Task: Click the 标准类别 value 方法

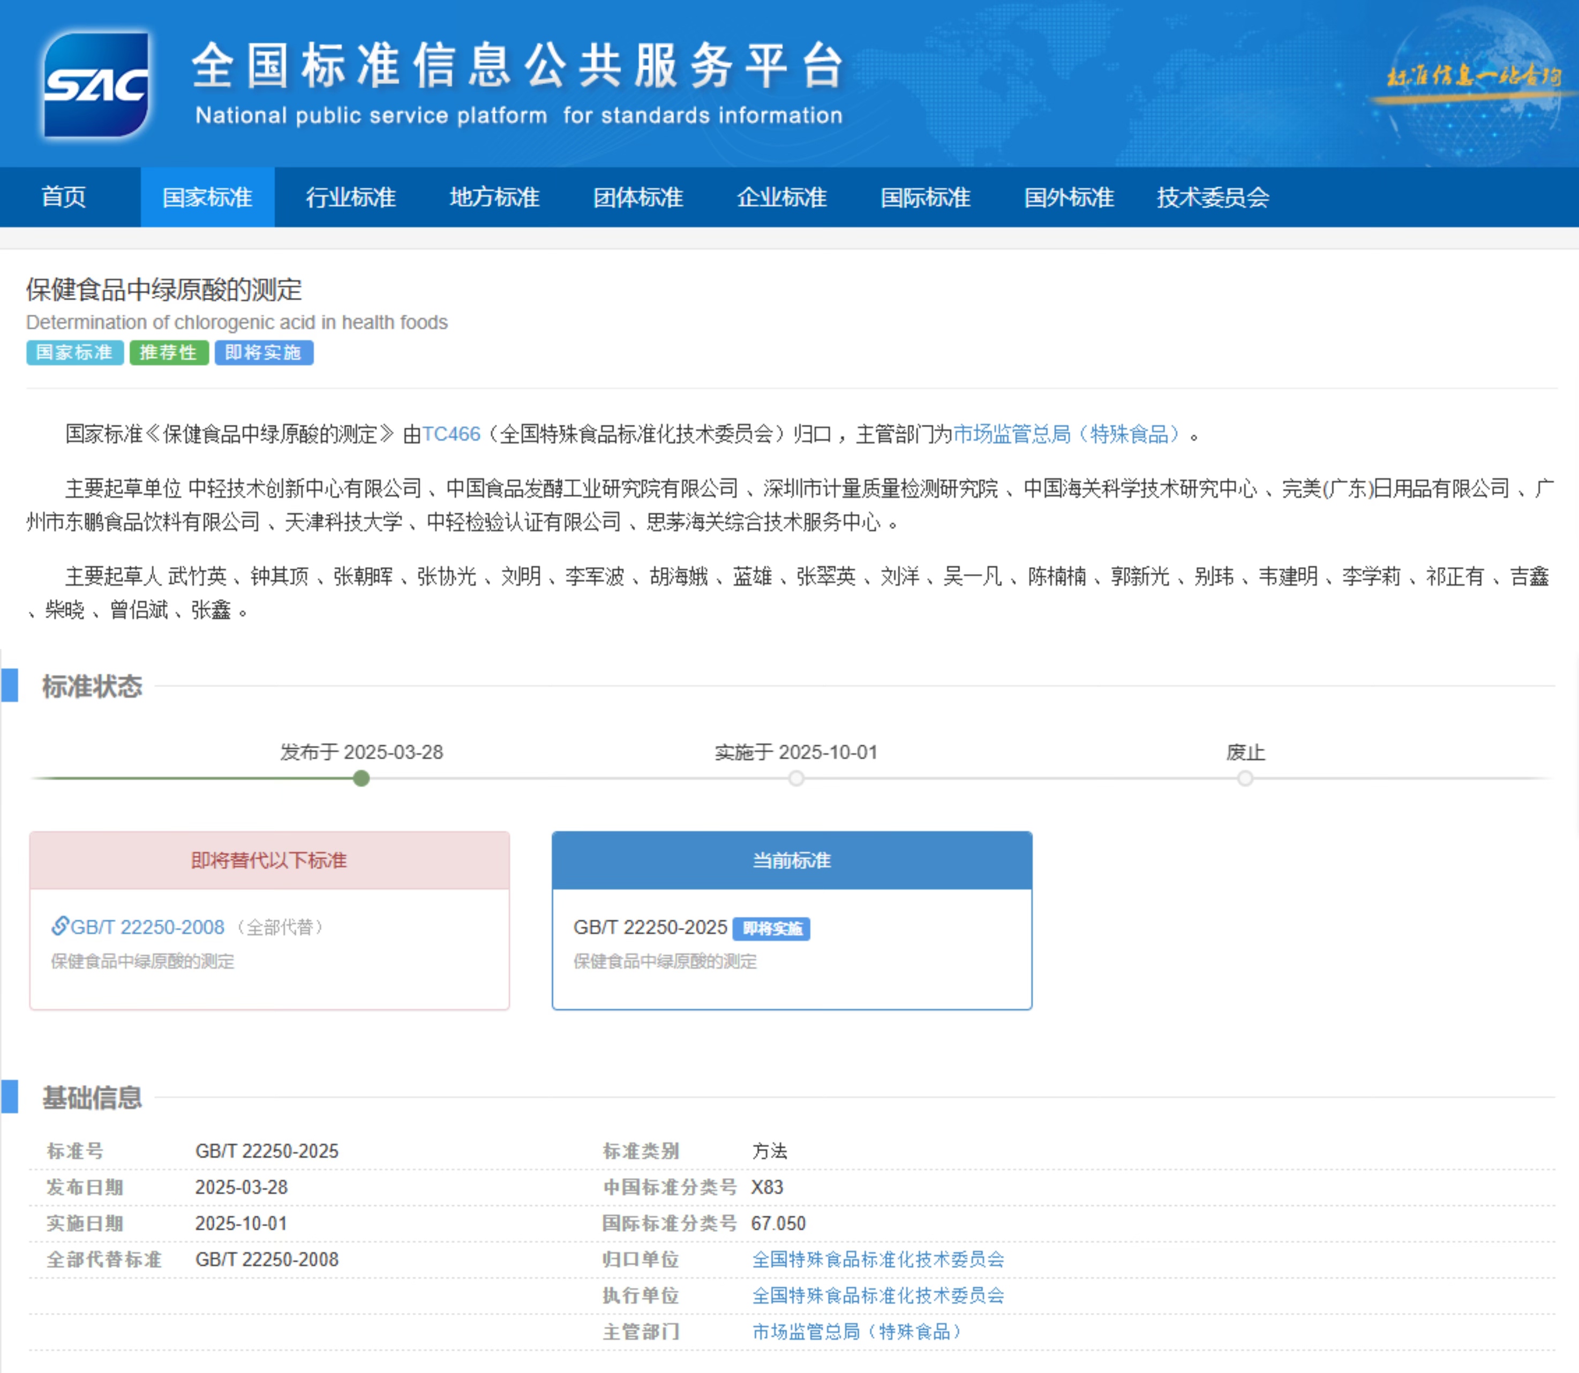Action: (x=770, y=1151)
